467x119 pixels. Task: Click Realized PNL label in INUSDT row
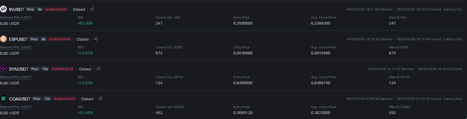click(16, 17)
